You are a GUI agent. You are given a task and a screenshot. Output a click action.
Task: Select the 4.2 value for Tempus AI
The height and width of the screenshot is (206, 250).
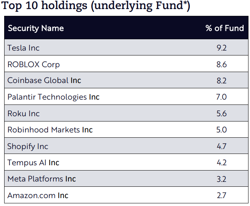click(222, 163)
